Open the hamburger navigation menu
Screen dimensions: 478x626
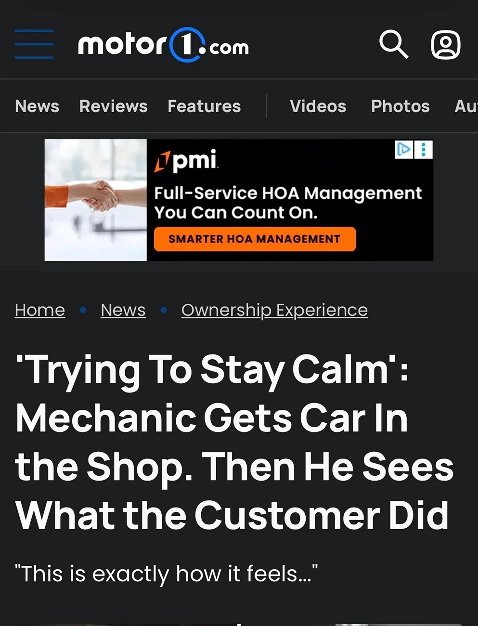(34, 44)
